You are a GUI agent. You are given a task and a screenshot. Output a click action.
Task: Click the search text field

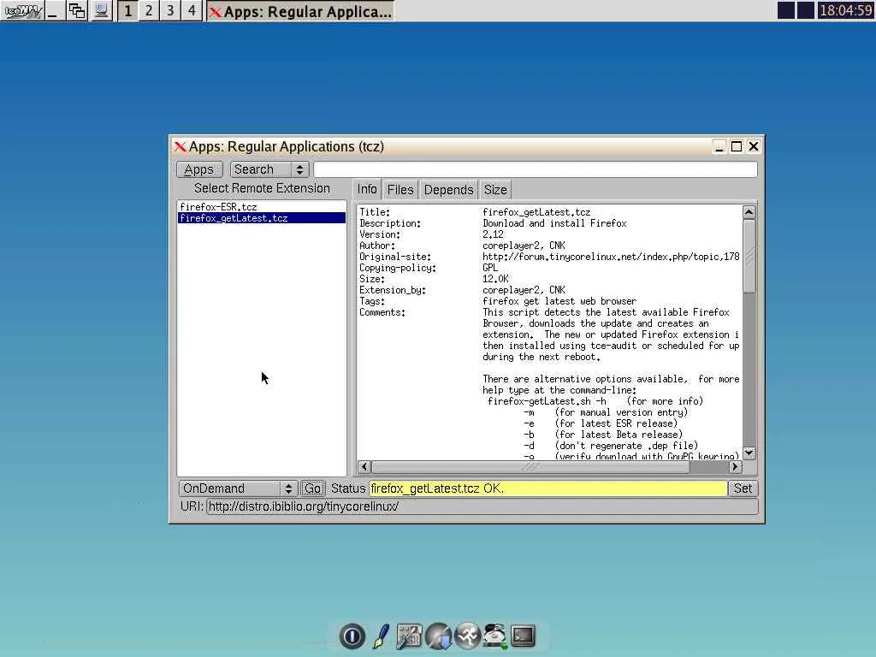coord(536,170)
